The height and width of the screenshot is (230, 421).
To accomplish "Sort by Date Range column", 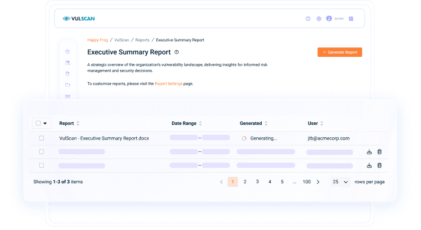I will point(200,124).
